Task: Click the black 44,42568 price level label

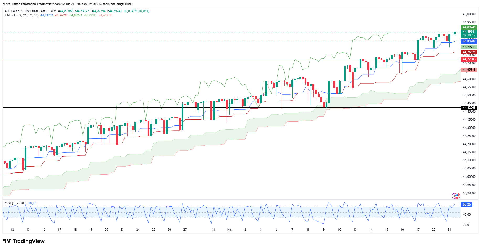Action: pyautogui.click(x=469, y=108)
